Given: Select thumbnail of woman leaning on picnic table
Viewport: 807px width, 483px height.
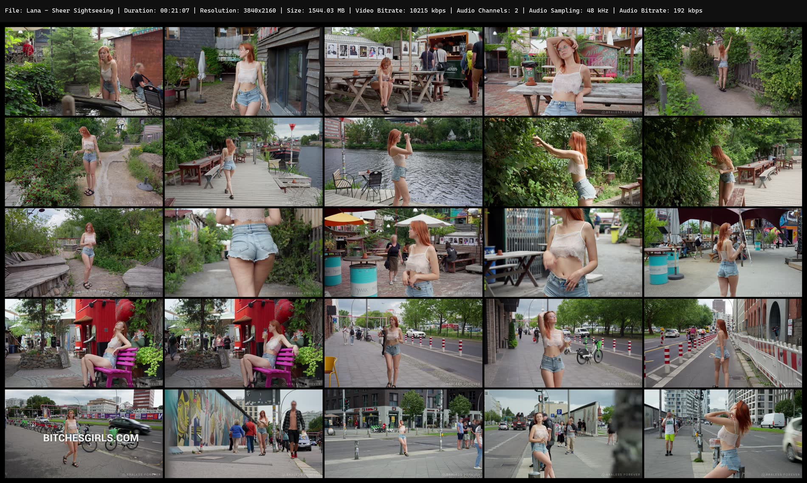Looking at the screenshot, I should pos(563,71).
